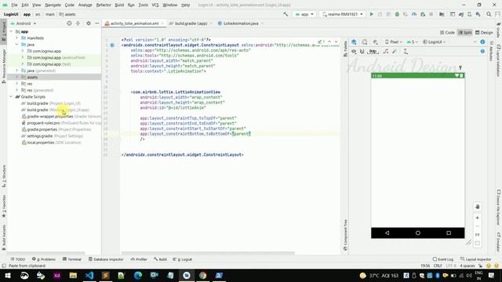Image resolution: width=502 pixels, height=282 pixels.
Task: Open the Project Structure icon in toolbar
Action: (x=442, y=14)
